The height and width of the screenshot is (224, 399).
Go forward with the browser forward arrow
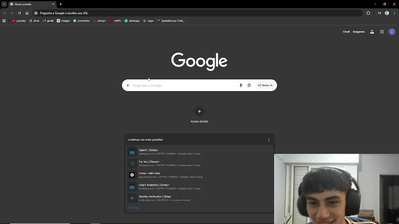[x=12, y=13]
